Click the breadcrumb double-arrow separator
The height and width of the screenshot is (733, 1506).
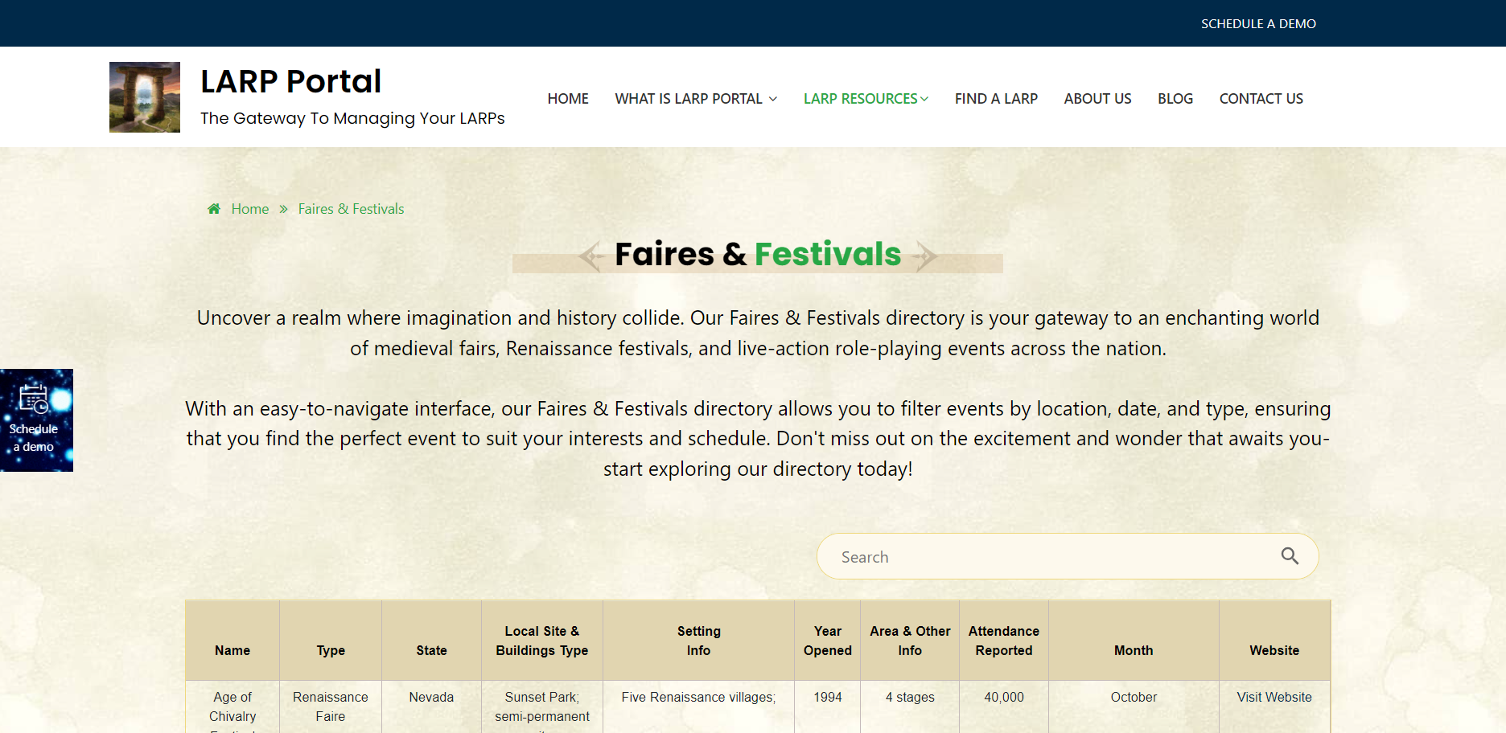tap(283, 209)
